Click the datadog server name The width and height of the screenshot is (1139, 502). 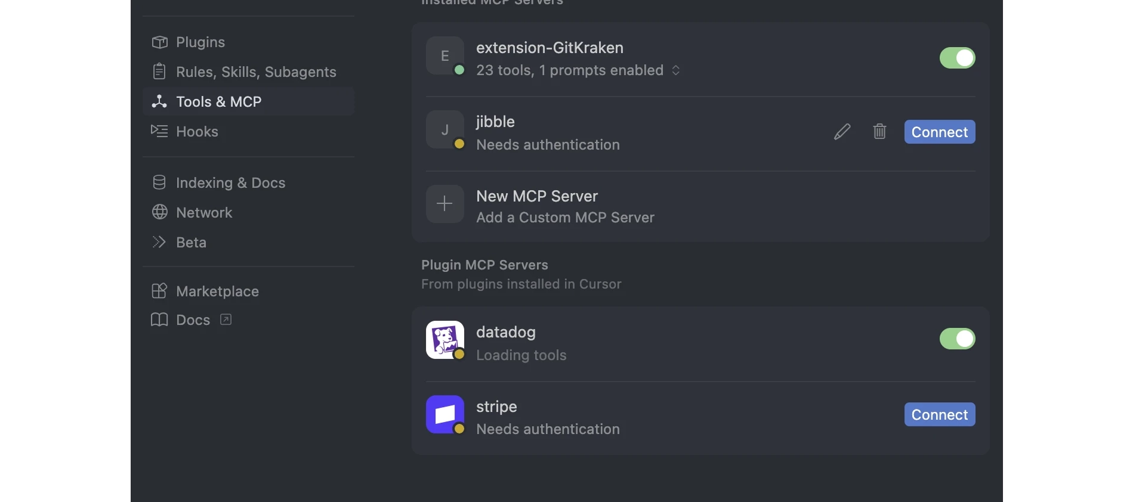tap(506, 332)
